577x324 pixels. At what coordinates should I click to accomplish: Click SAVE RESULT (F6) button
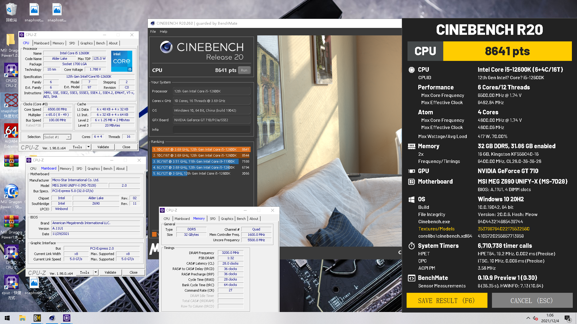click(447, 301)
